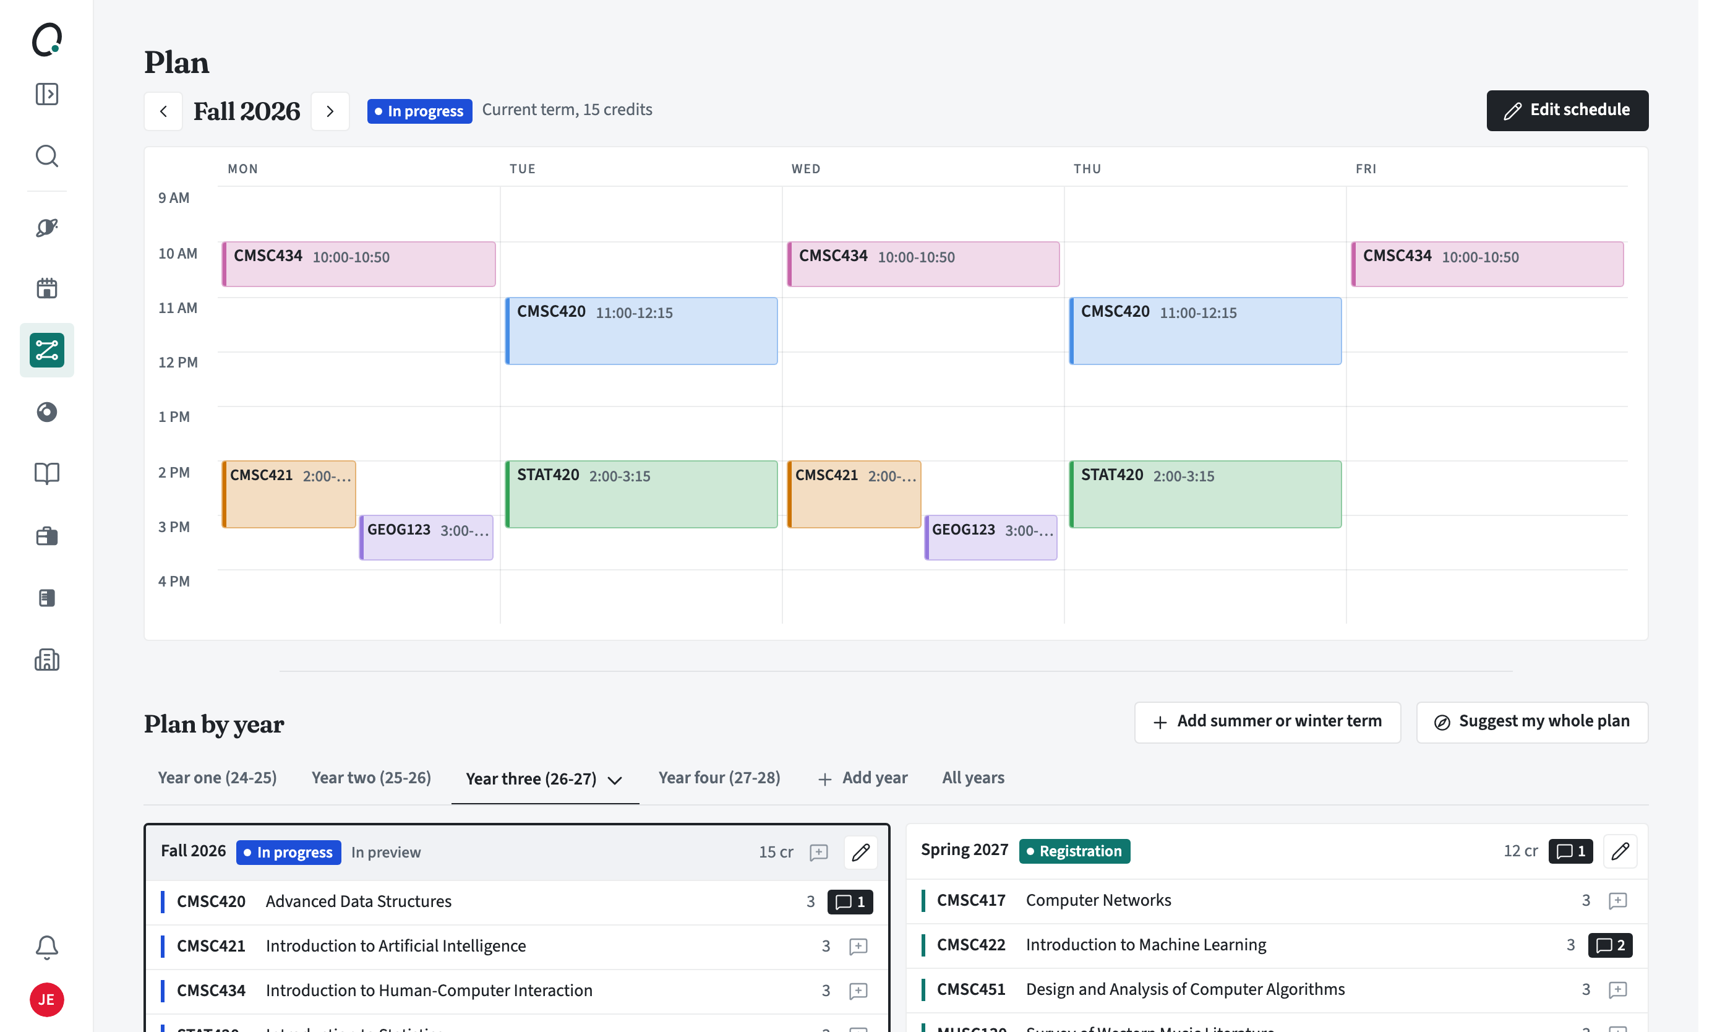Screen dimensions: 1712x1032
Task: Click the Edit schedule button
Action: (1567, 111)
